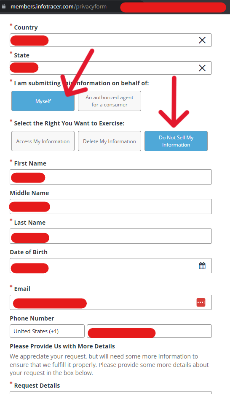Screen dimensions: 230x394
Task: Select Myself as submitter
Action: coord(43,101)
